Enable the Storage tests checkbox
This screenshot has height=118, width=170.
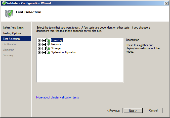pos(44,48)
